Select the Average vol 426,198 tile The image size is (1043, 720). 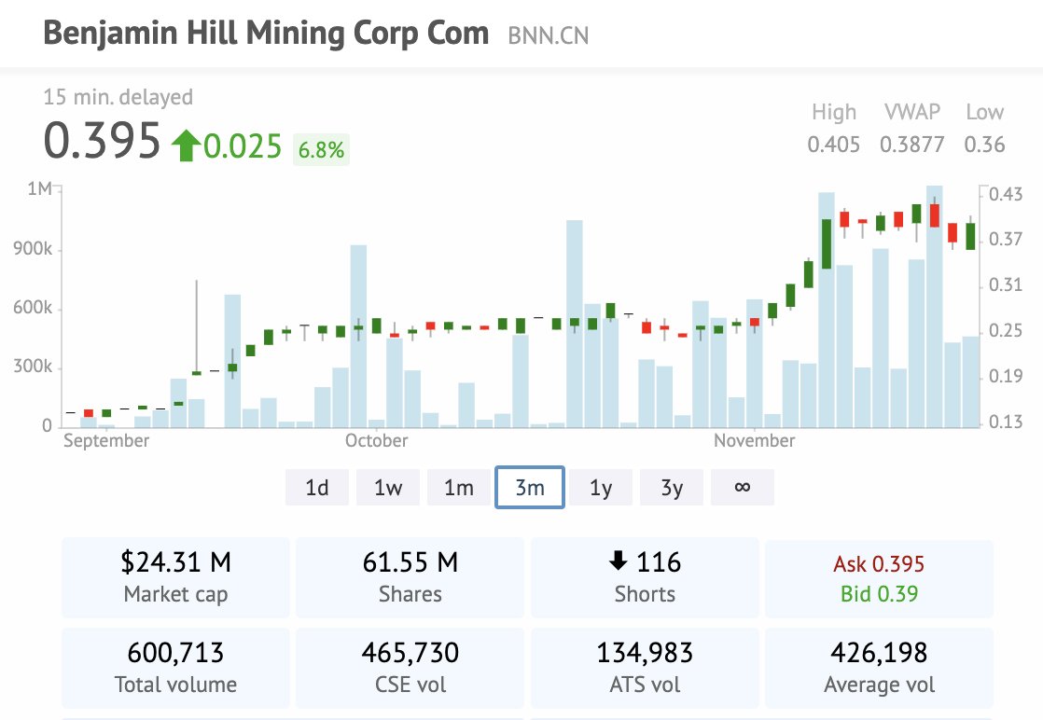(x=879, y=668)
